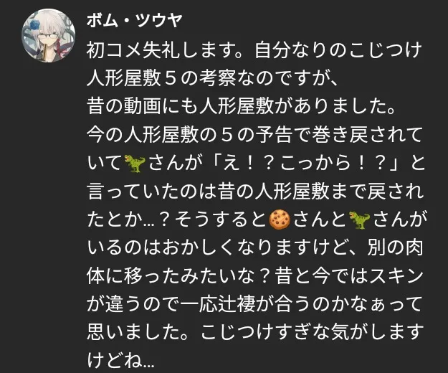Image resolution: width=448 pixels, height=373 pixels.
Task: Click the final line けどね…
Action: (120, 361)
